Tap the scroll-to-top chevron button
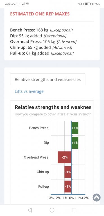Screen dimensions: 104x216 click(x=97, y=197)
